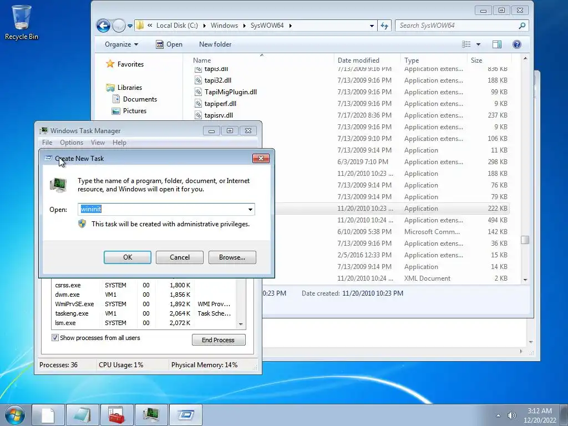Select dwm.exe process row

[x=144, y=295]
